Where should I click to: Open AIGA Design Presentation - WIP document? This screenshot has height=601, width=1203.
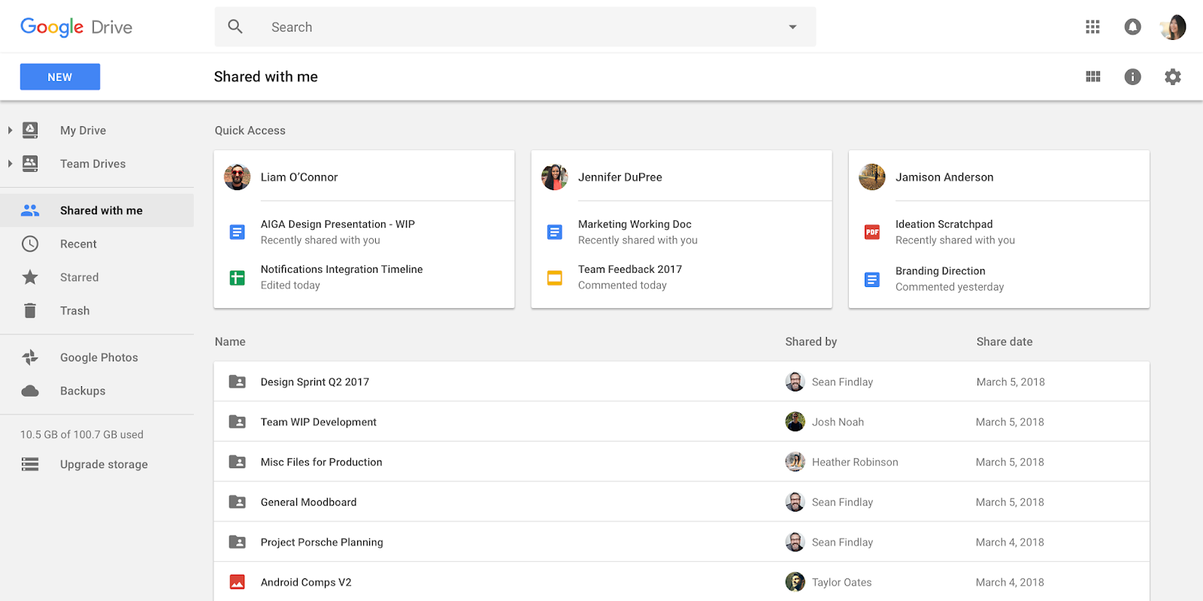click(x=338, y=224)
